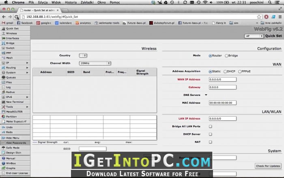Select Router mode radio button
This screenshot has width=284, height=178.
coord(210,56)
